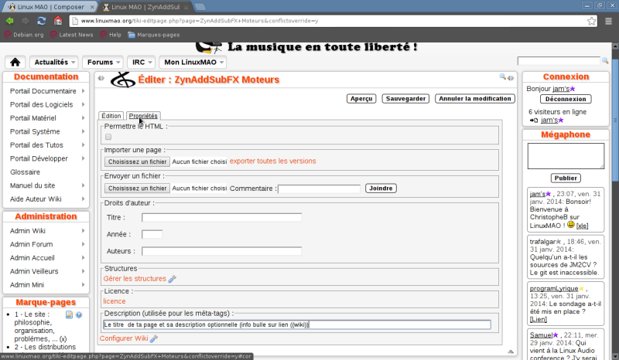
Task: Choose a file under Envoyer un fichier
Action: tap(137, 188)
